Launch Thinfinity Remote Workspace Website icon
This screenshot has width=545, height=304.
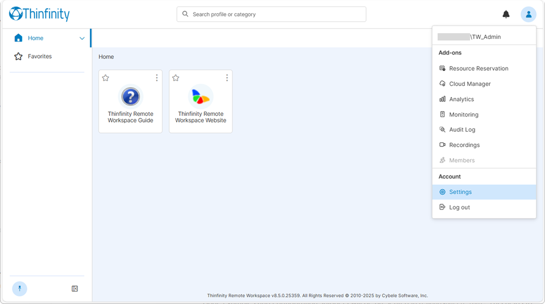[x=201, y=97]
